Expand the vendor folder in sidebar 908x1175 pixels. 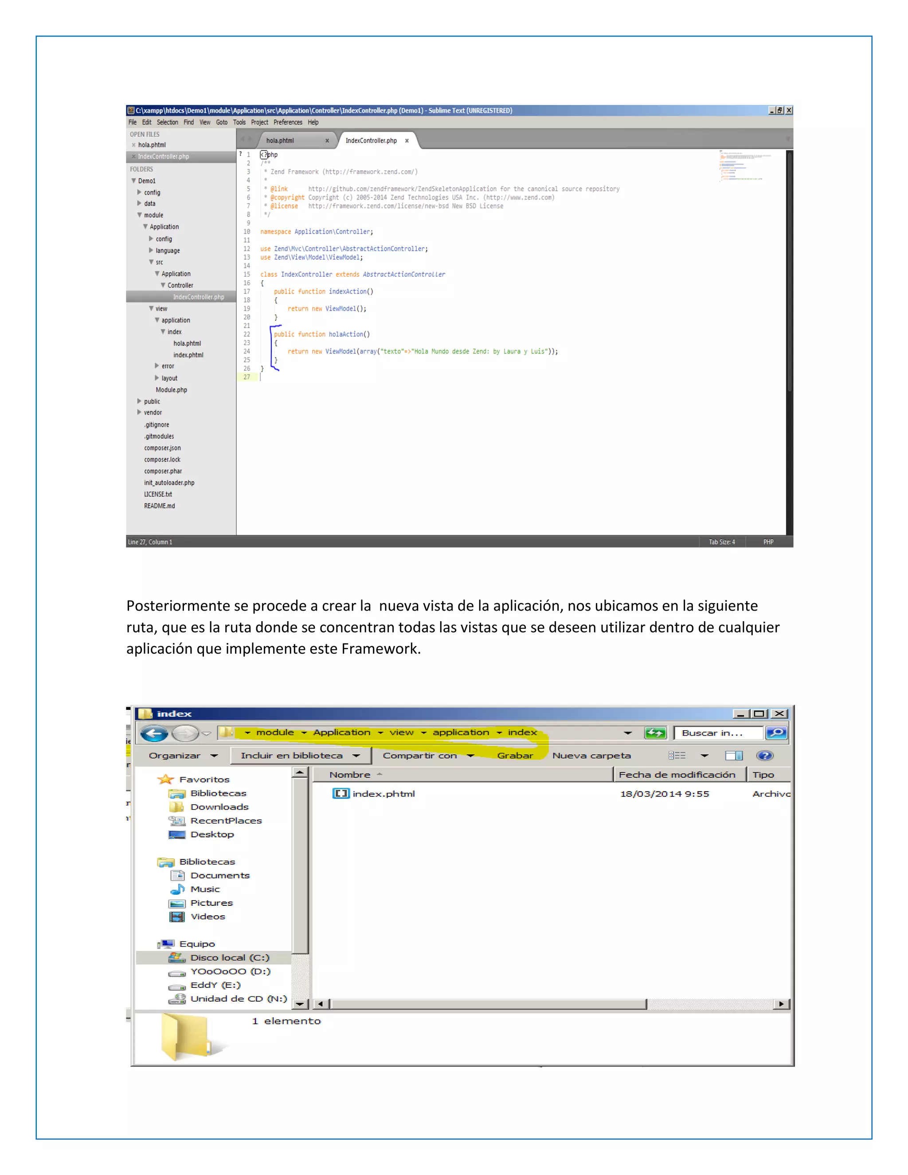pyautogui.click(x=139, y=412)
